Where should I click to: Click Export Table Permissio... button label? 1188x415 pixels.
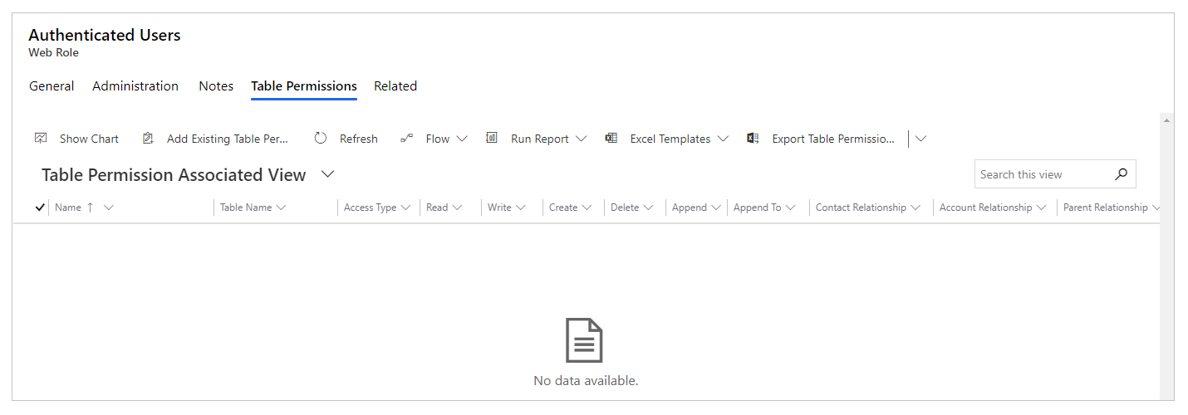point(833,139)
